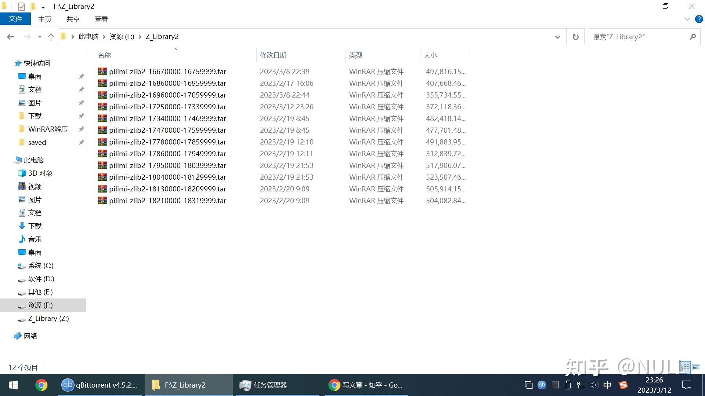Image resolution: width=705 pixels, height=396 pixels.
Task: Click the Back navigation arrow
Action: pos(11,37)
